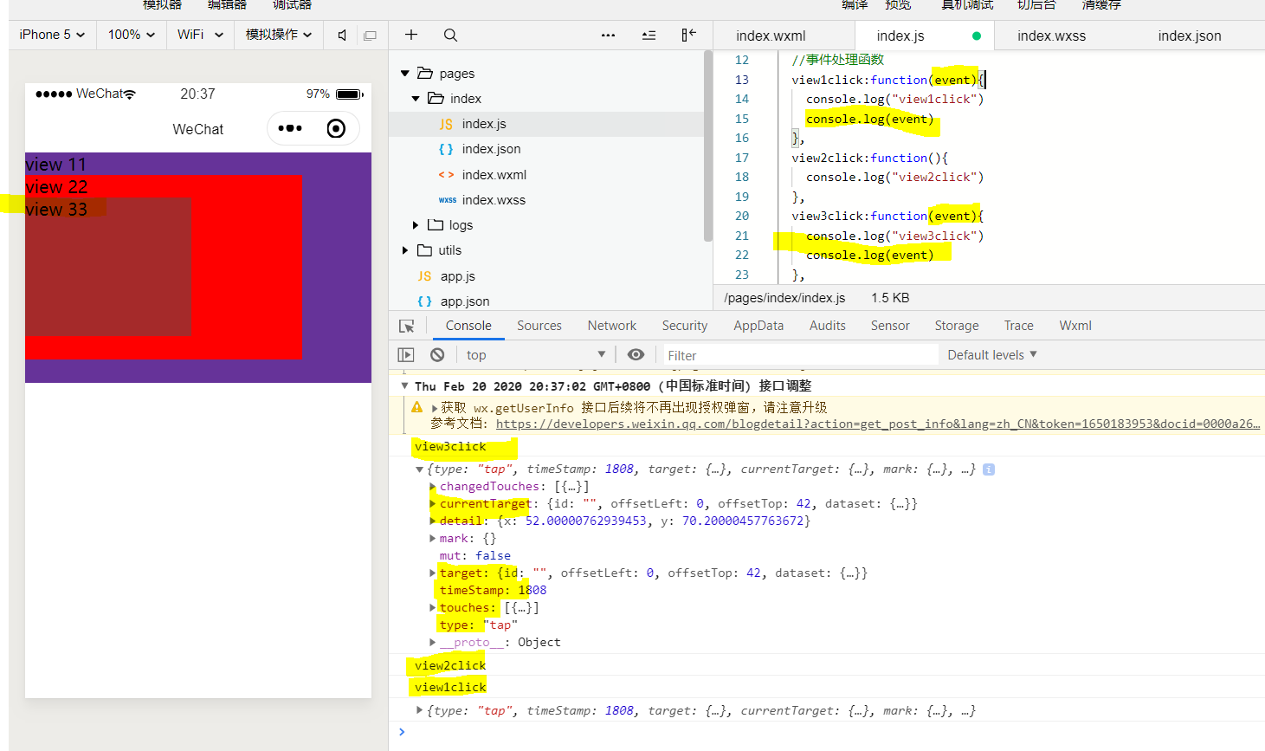Toggle the eye icon for live expressions
This screenshot has width=1265, height=751.
pos(636,354)
